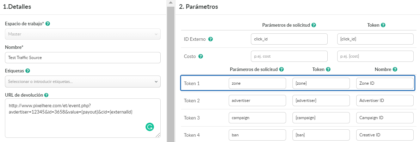
Task: Click the ID Externo click_id request parameter field
Action: pos(289,39)
